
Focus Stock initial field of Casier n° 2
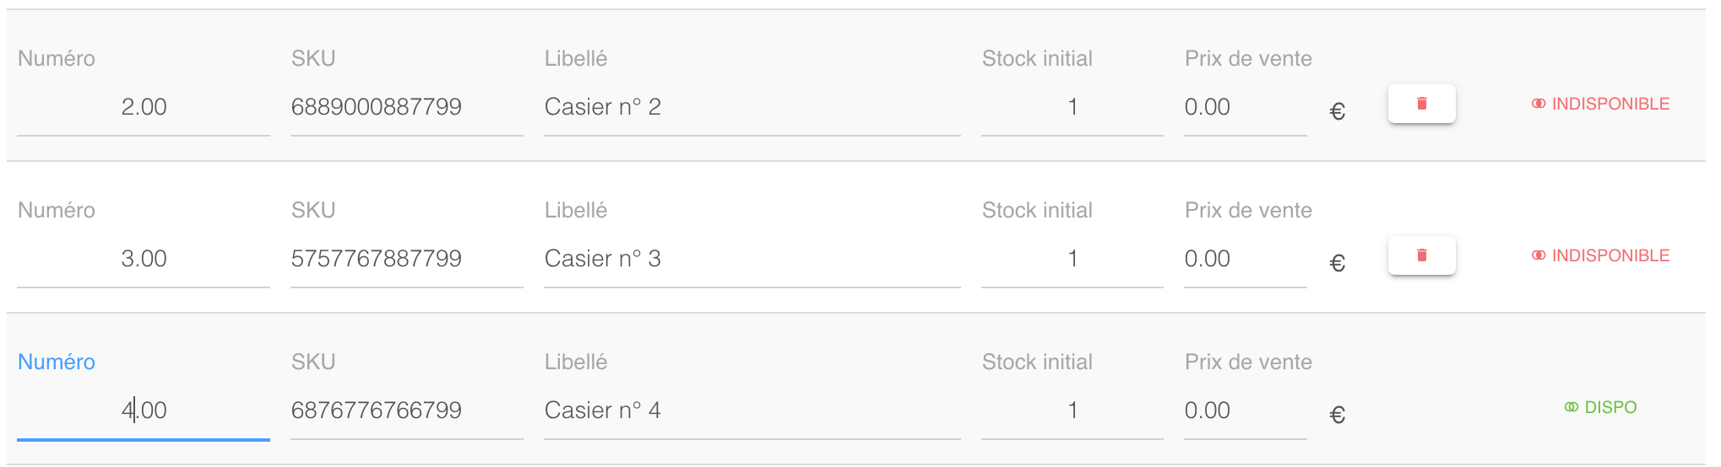[1072, 107]
